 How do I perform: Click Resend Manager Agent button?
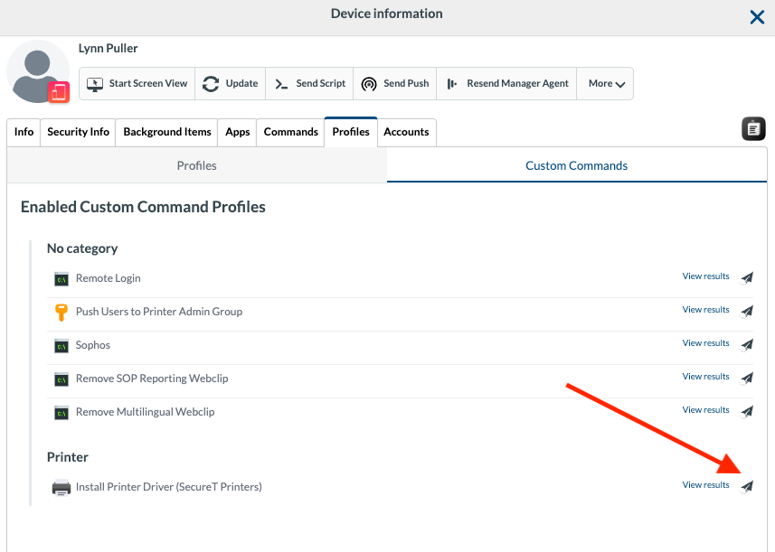coord(507,84)
